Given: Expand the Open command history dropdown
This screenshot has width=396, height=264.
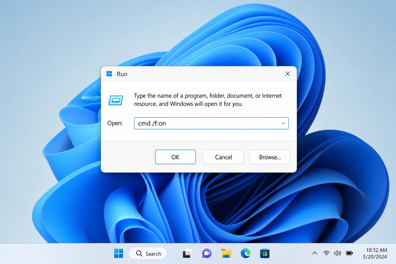Looking at the screenshot, I should pyautogui.click(x=283, y=123).
